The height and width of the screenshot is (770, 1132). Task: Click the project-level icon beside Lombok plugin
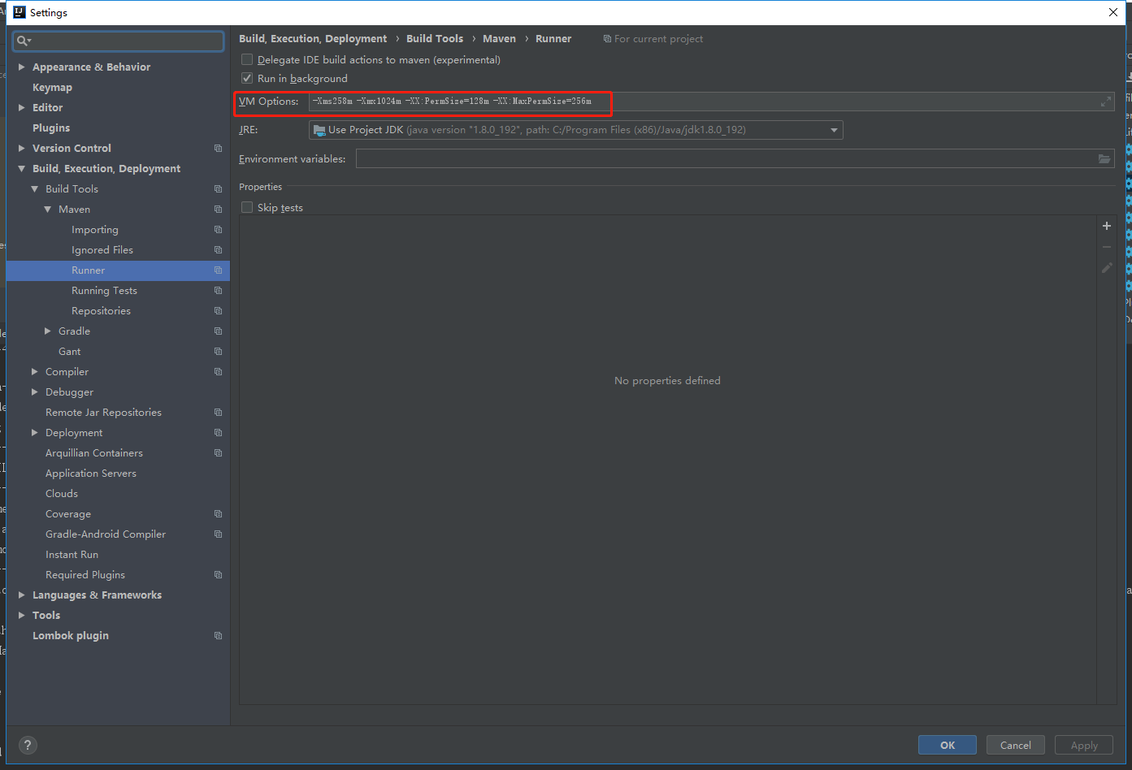point(218,636)
